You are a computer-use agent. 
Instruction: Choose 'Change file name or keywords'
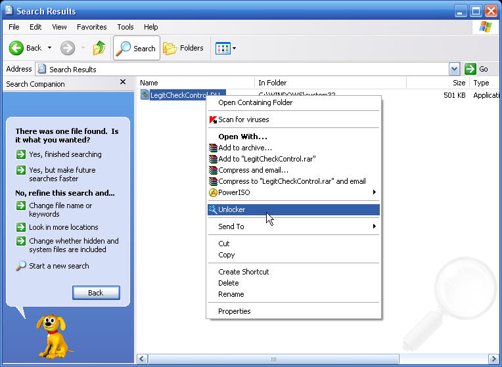[60, 209]
